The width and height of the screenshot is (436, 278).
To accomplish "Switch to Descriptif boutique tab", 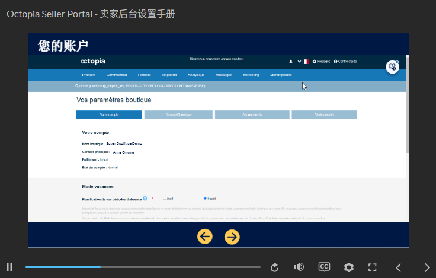I will [x=178, y=114].
